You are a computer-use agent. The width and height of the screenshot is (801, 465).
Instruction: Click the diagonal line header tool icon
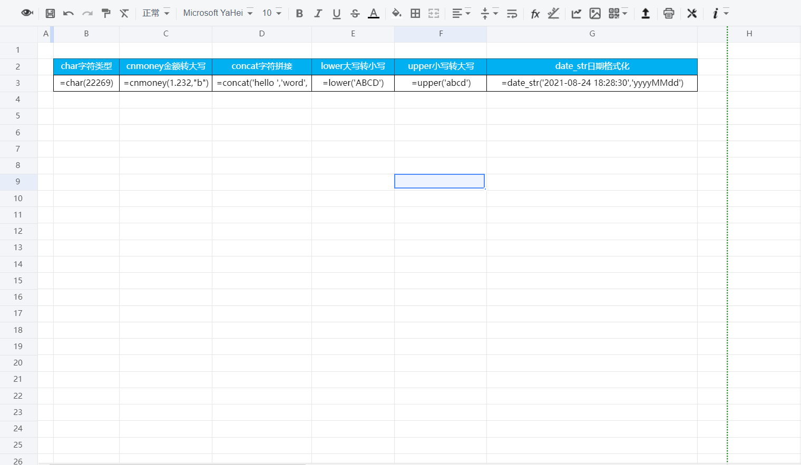click(553, 13)
